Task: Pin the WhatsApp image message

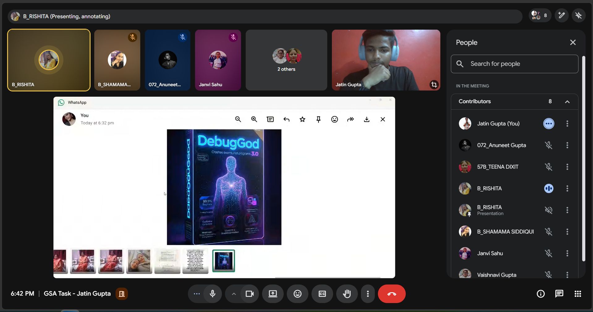Action: [319, 119]
